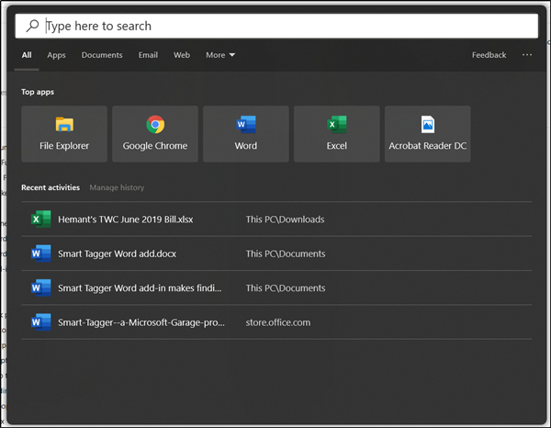Click the Type here to search field
The width and height of the screenshot is (551, 428).
pyautogui.click(x=275, y=27)
